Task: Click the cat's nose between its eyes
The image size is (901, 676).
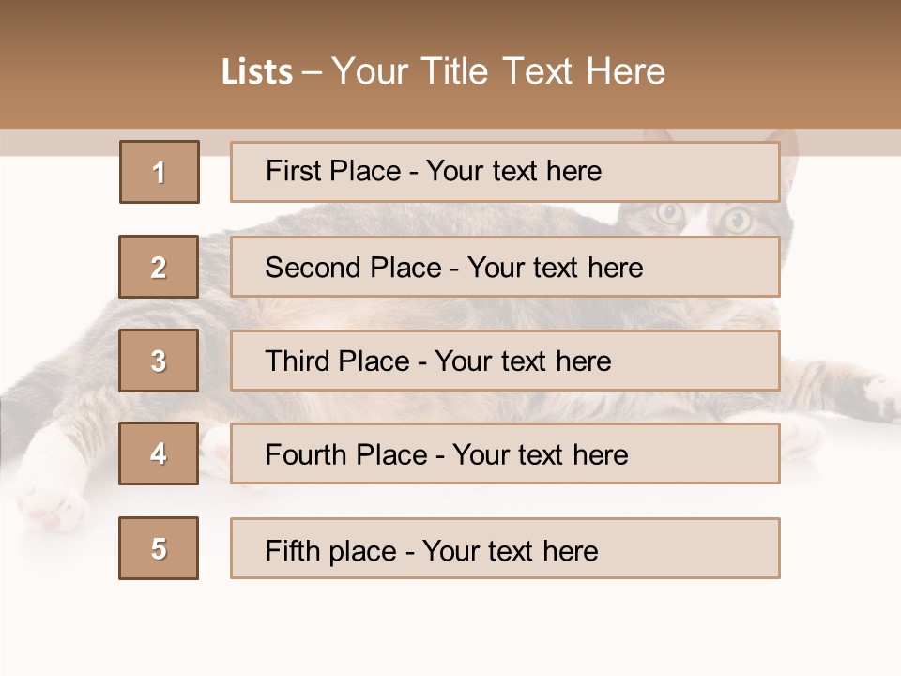Action: [699, 229]
